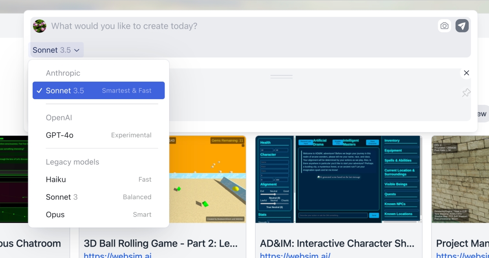Collapse the Sonnet 3.5 model dropdown
Viewport: 489px width, 258px height.
coord(56,50)
